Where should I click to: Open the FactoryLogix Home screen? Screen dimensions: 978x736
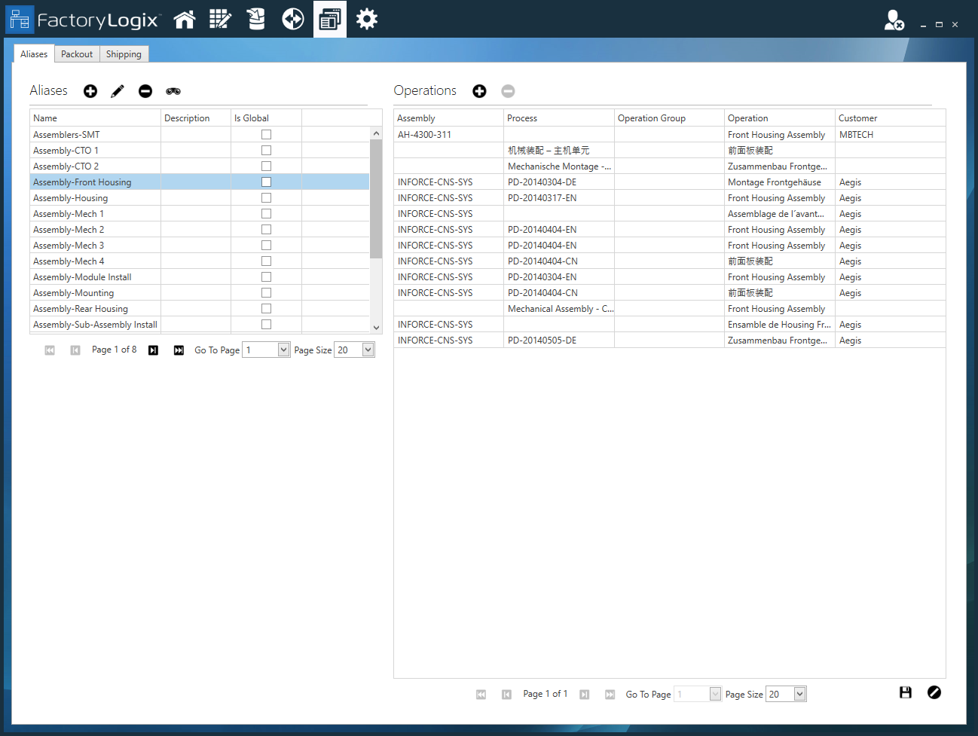[x=184, y=19]
